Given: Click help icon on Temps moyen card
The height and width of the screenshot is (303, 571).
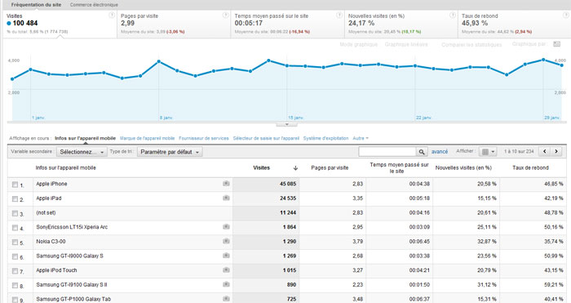Looking at the screenshot, I should 339,16.
